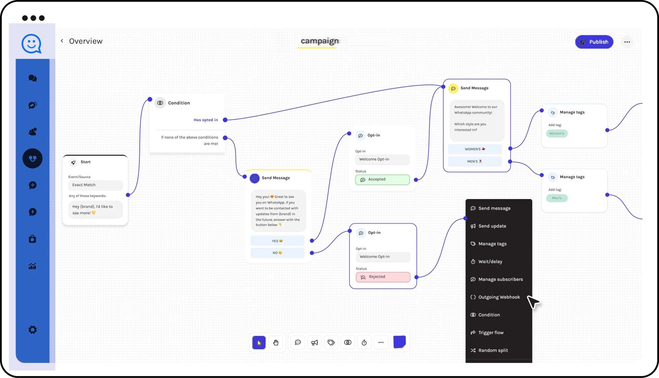Viewport: 659px width, 378px height.
Task: Click the upper Opt-in node icon
Action: pos(360,136)
